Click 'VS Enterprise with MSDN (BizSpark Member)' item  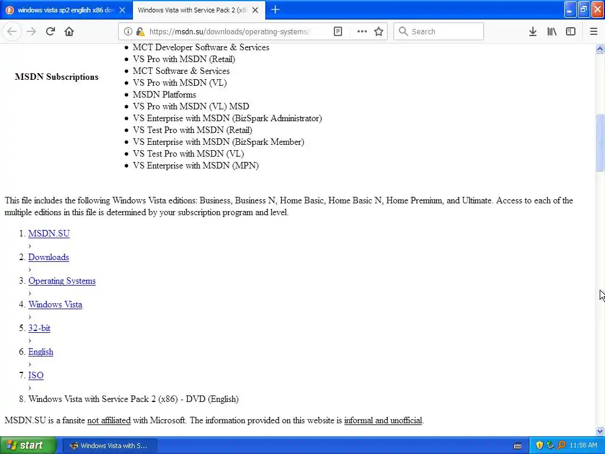point(219,142)
